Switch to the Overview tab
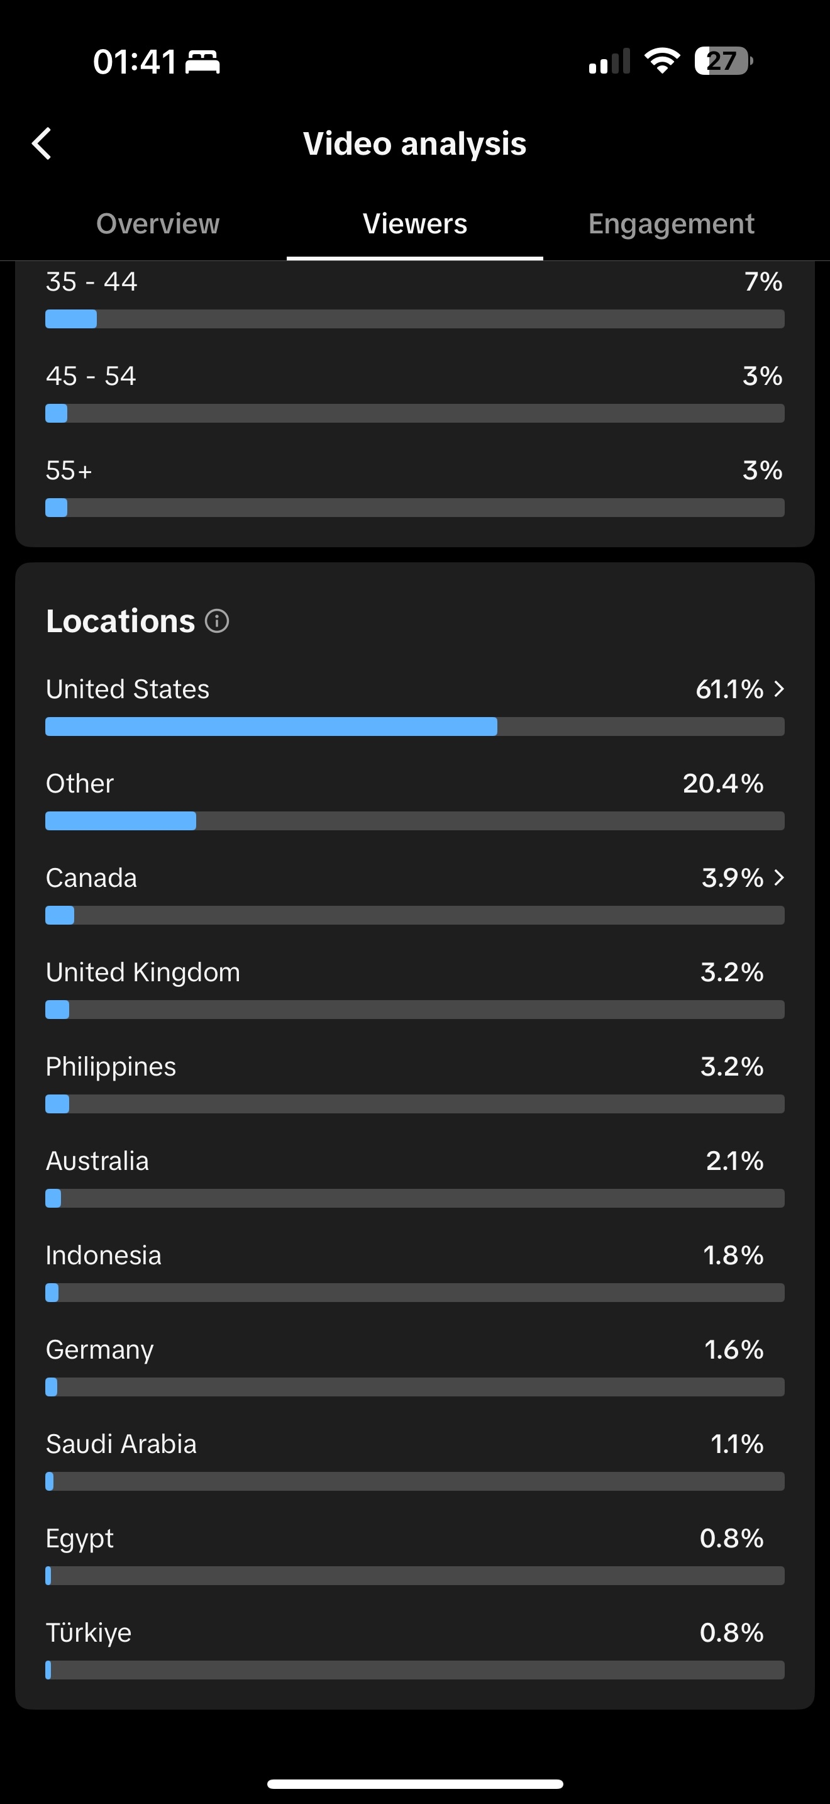Screen dimensions: 830x1804 pyautogui.click(x=157, y=224)
